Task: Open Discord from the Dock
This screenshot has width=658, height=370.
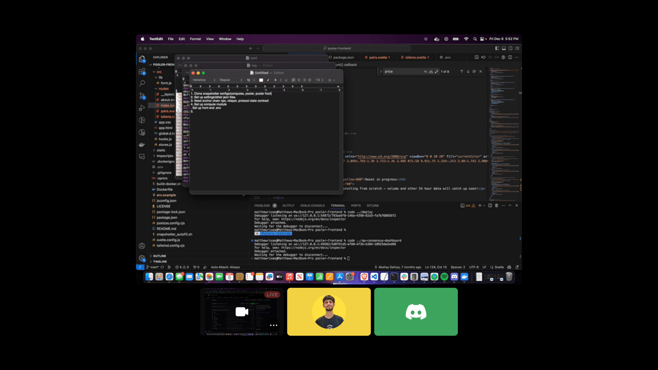Action: tap(454, 277)
